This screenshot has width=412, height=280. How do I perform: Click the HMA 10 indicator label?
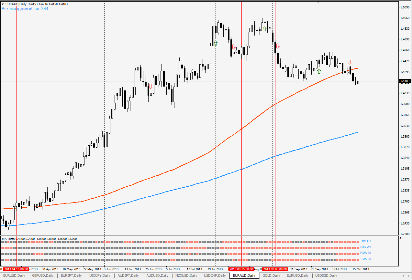pos(366,253)
